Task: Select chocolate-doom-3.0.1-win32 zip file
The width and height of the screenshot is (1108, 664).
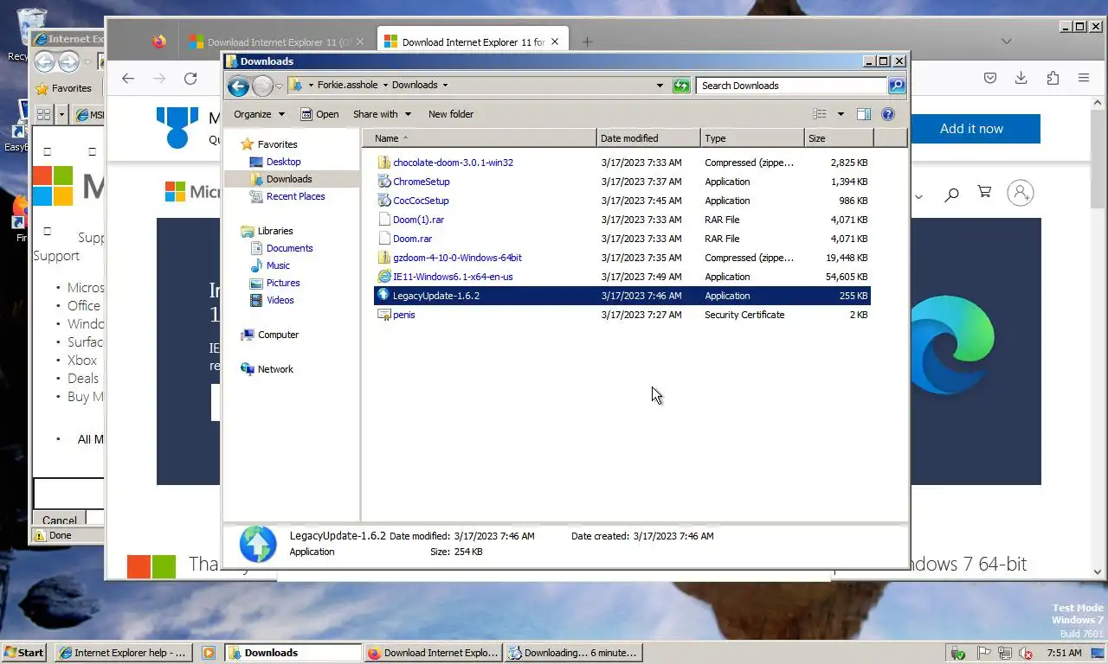Action: click(x=453, y=163)
